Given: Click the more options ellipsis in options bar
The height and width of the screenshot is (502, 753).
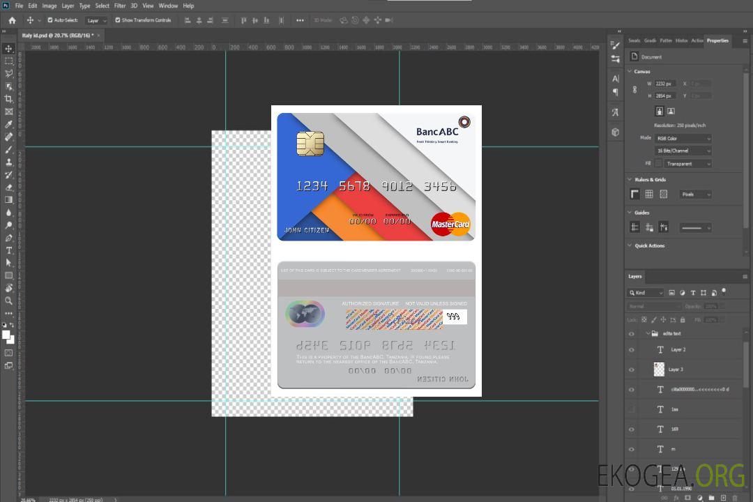Looking at the screenshot, I should tap(300, 20).
